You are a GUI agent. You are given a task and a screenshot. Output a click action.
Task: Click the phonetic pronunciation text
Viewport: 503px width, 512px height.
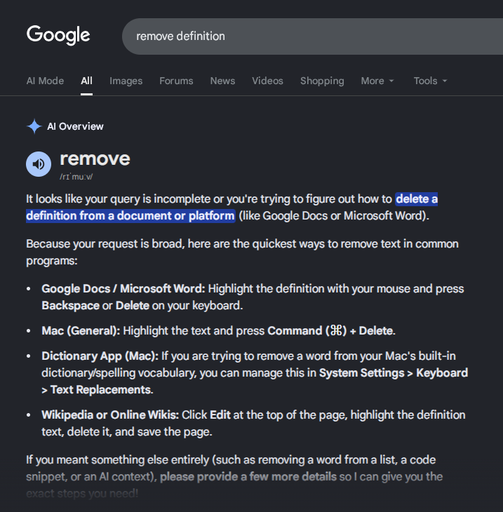pyautogui.click(x=76, y=177)
